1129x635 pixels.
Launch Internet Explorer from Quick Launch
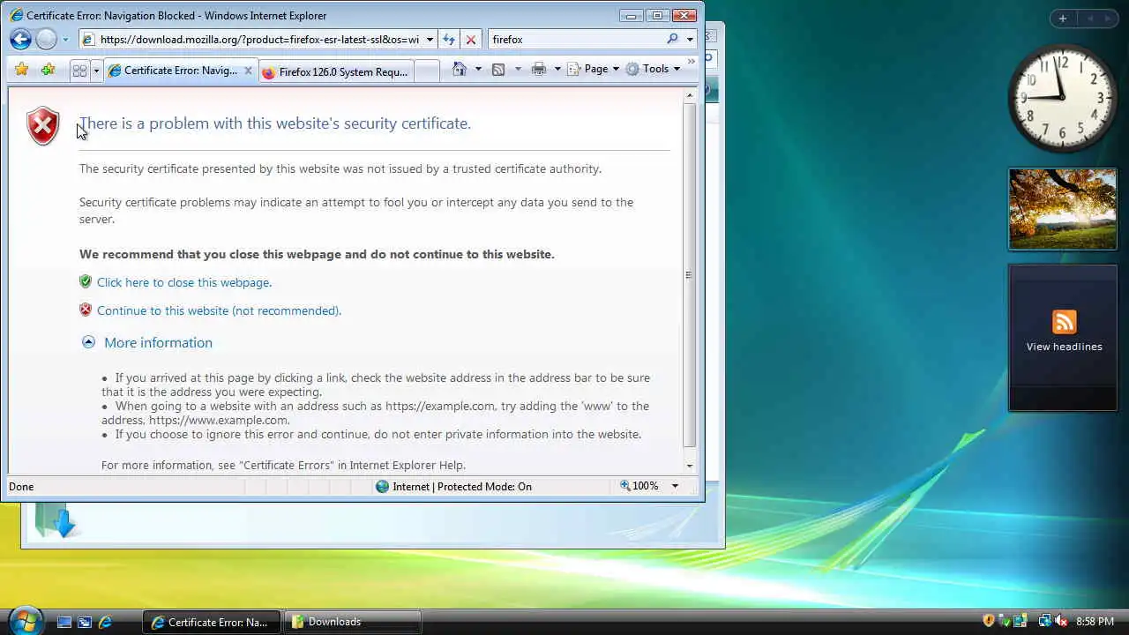coord(105,622)
